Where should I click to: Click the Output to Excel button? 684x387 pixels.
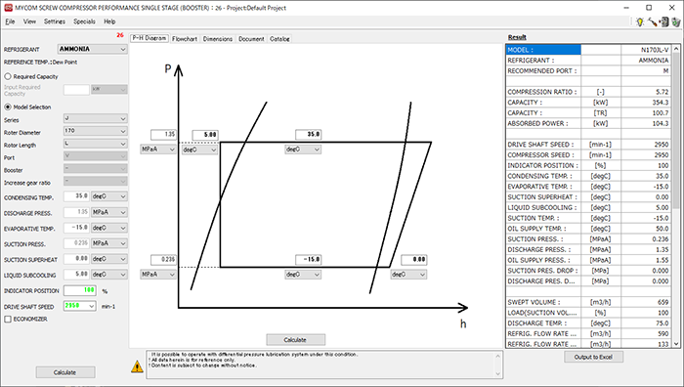click(593, 357)
